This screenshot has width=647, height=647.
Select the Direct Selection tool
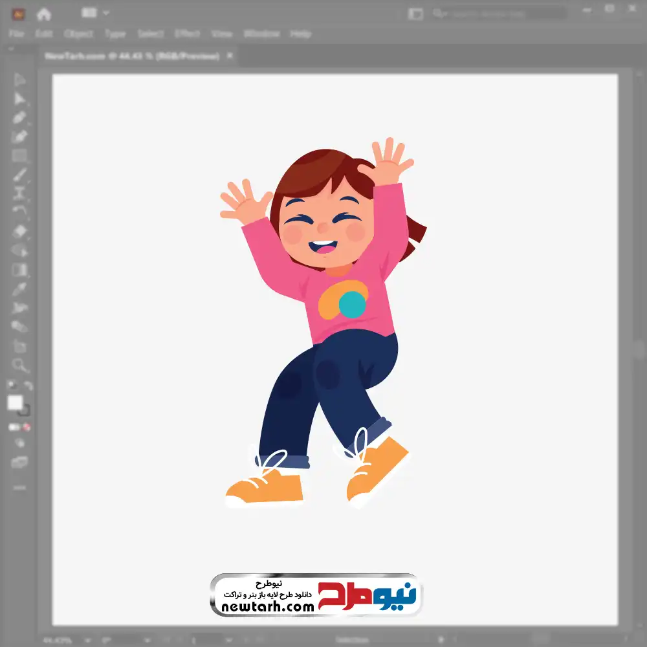pos(19,99)
